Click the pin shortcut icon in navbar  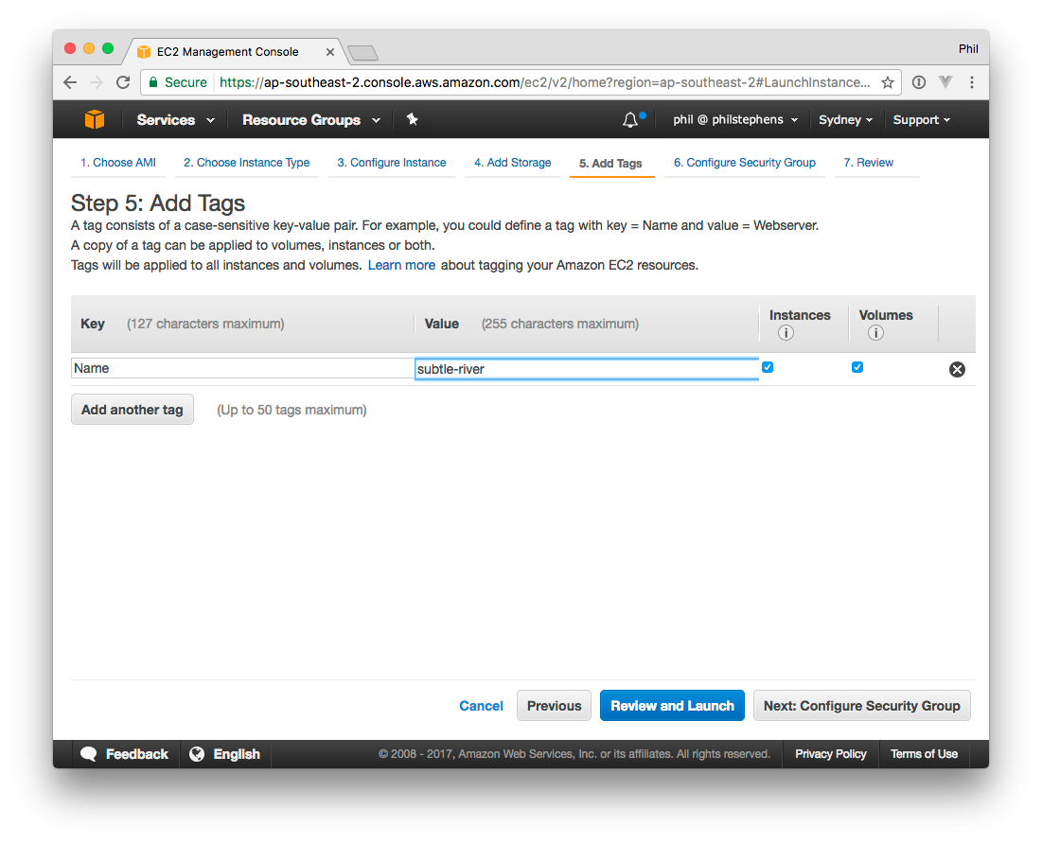coord(412,119)
